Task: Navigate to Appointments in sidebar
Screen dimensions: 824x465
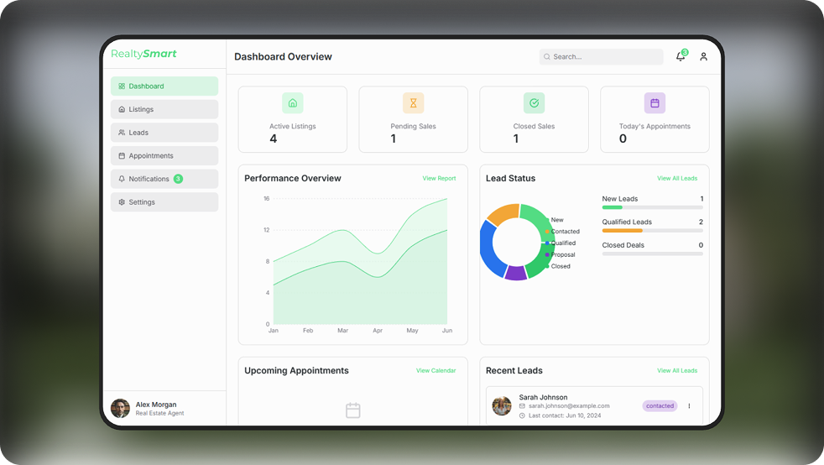Action: [164, 156]
